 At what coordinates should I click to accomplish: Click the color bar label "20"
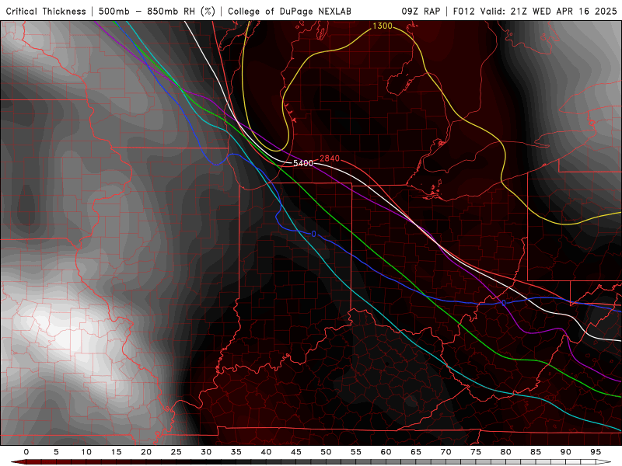146,452
